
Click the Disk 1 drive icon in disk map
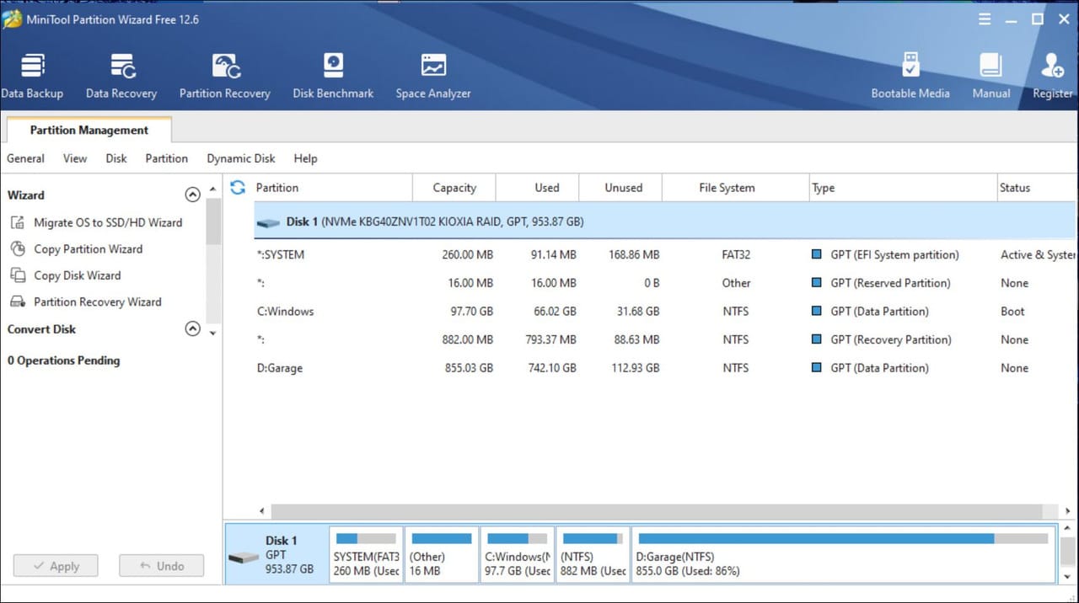pyautogui.click(x=244, y=558)
